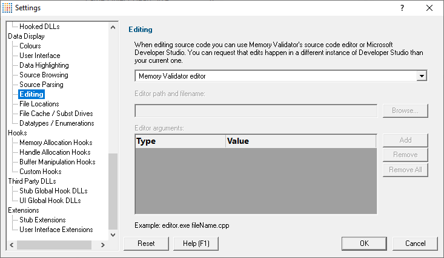Click the Remove button

pyautogui.click(x=405, y=155)
